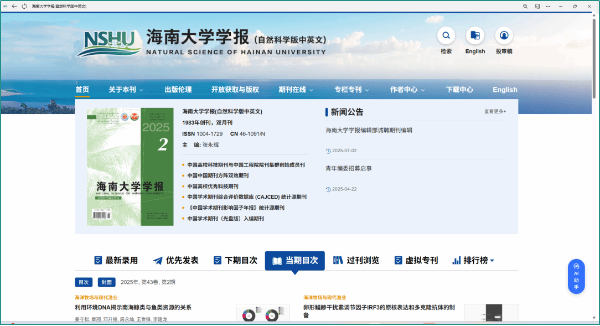Click the 2025 issue 2 journal cover thumbnail
This screenshot has width=600, height=326.
click(130, 167)
